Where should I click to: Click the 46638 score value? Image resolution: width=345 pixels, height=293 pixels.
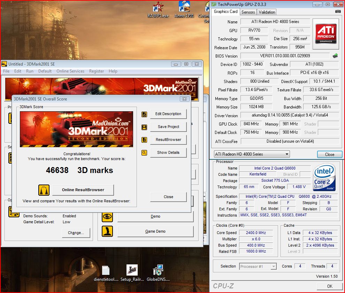pyautogui.click(x=57, y=170)
